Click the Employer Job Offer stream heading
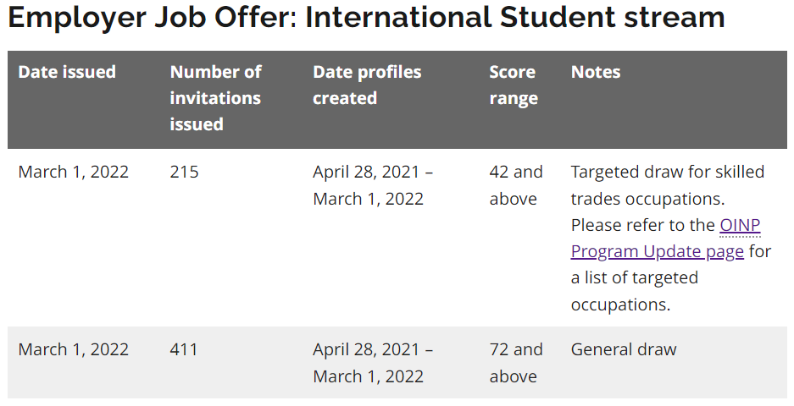The image size is (794, 406). tap(366, 17)
